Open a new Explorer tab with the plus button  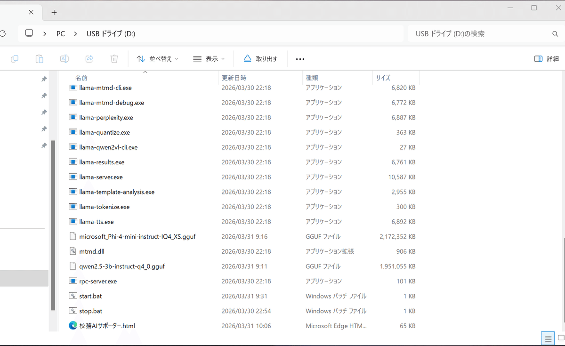[54, 12]
